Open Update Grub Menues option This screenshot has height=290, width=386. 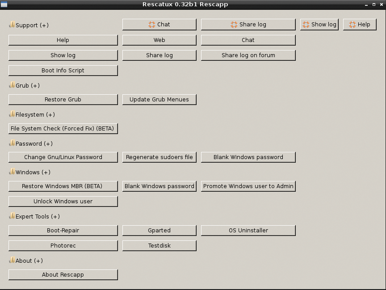tap(159, 100)
